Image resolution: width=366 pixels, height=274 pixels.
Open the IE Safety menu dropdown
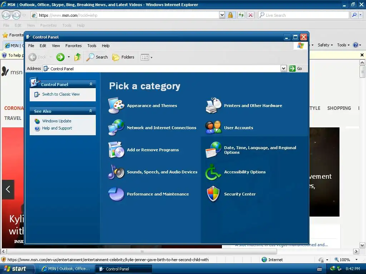325,45
